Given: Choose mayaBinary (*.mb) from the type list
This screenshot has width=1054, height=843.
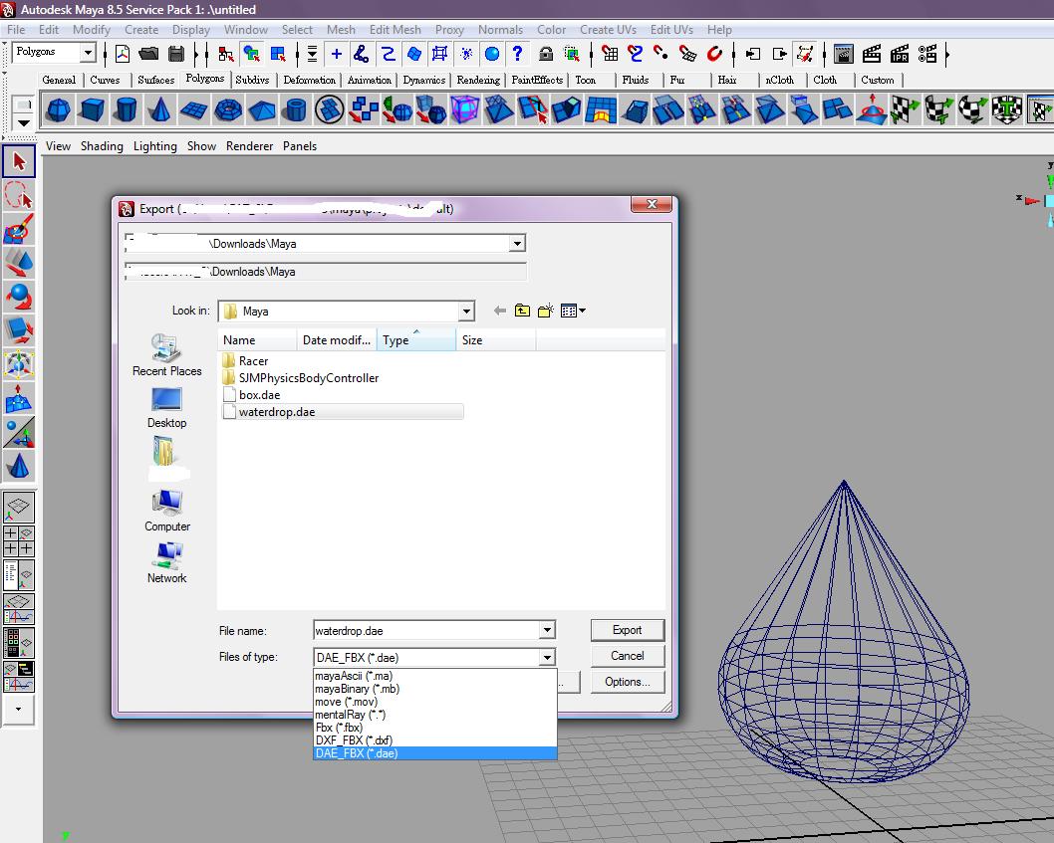Looking at the screenshot, I should click(x=357, y=689).
